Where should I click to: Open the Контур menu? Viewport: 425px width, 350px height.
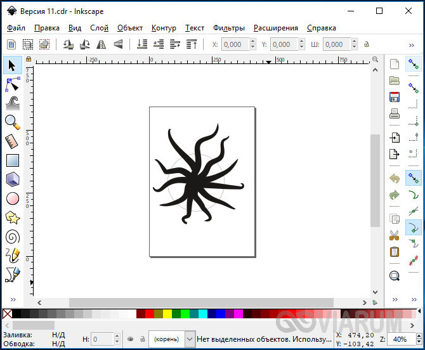pyautogui.click(x=164, y=28)
